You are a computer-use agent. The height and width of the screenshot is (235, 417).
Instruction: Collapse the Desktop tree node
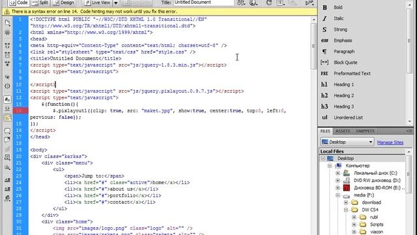point(323,158)
